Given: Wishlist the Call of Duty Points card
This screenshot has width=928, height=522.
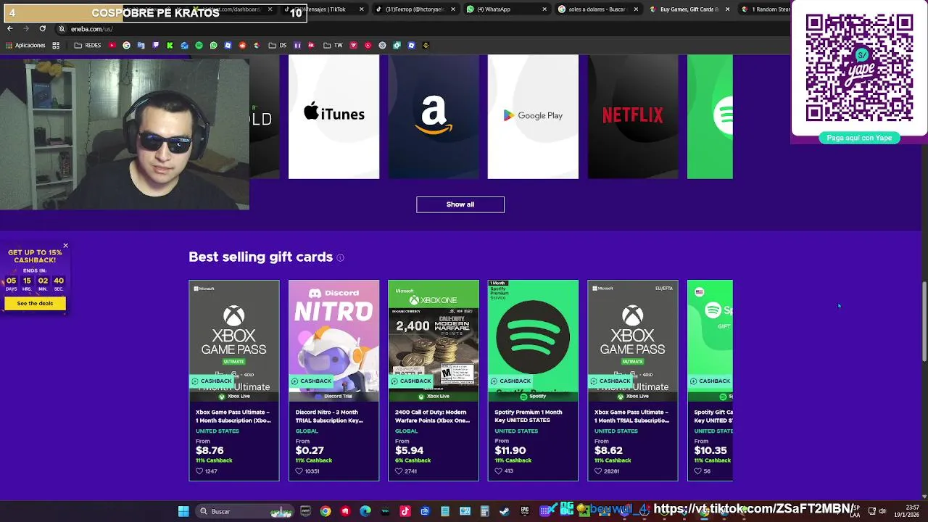Looking at the screenshot, I should pos(399,471).
